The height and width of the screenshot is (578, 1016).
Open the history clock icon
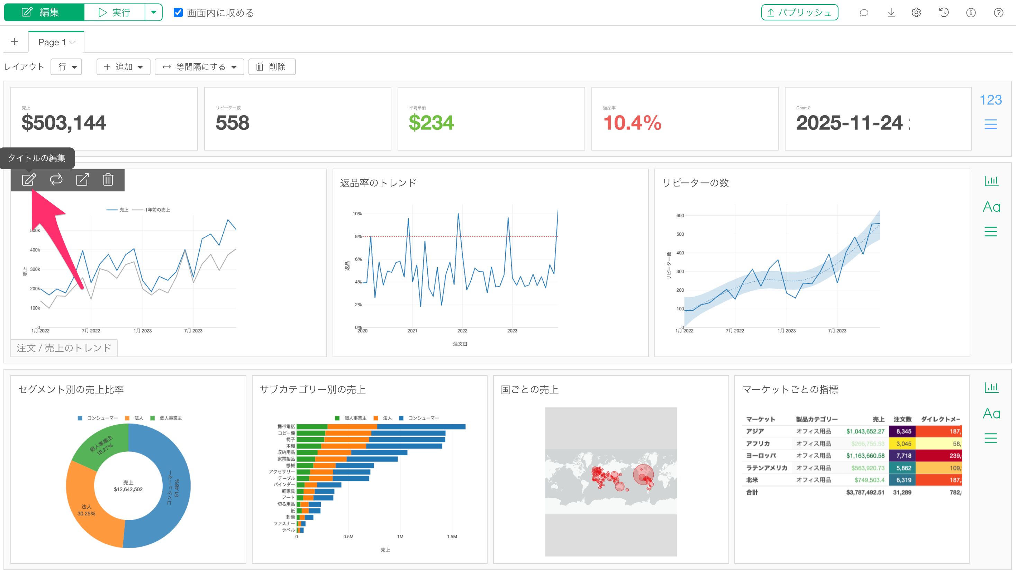(x=944, y=13)
